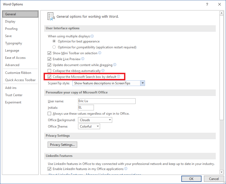Click info icon next to Enable Live Preview
The image size is (226, 184).
pos(83,59)
